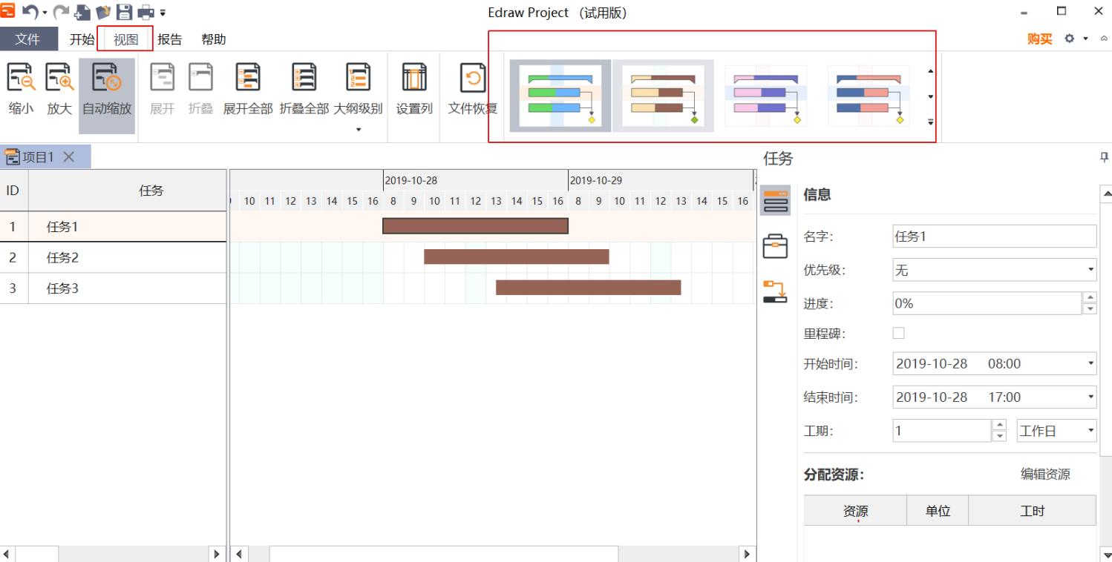Open the 优先级 priority dropdown
This screenshot has width=1112, height=562.
click(1090, 269)
